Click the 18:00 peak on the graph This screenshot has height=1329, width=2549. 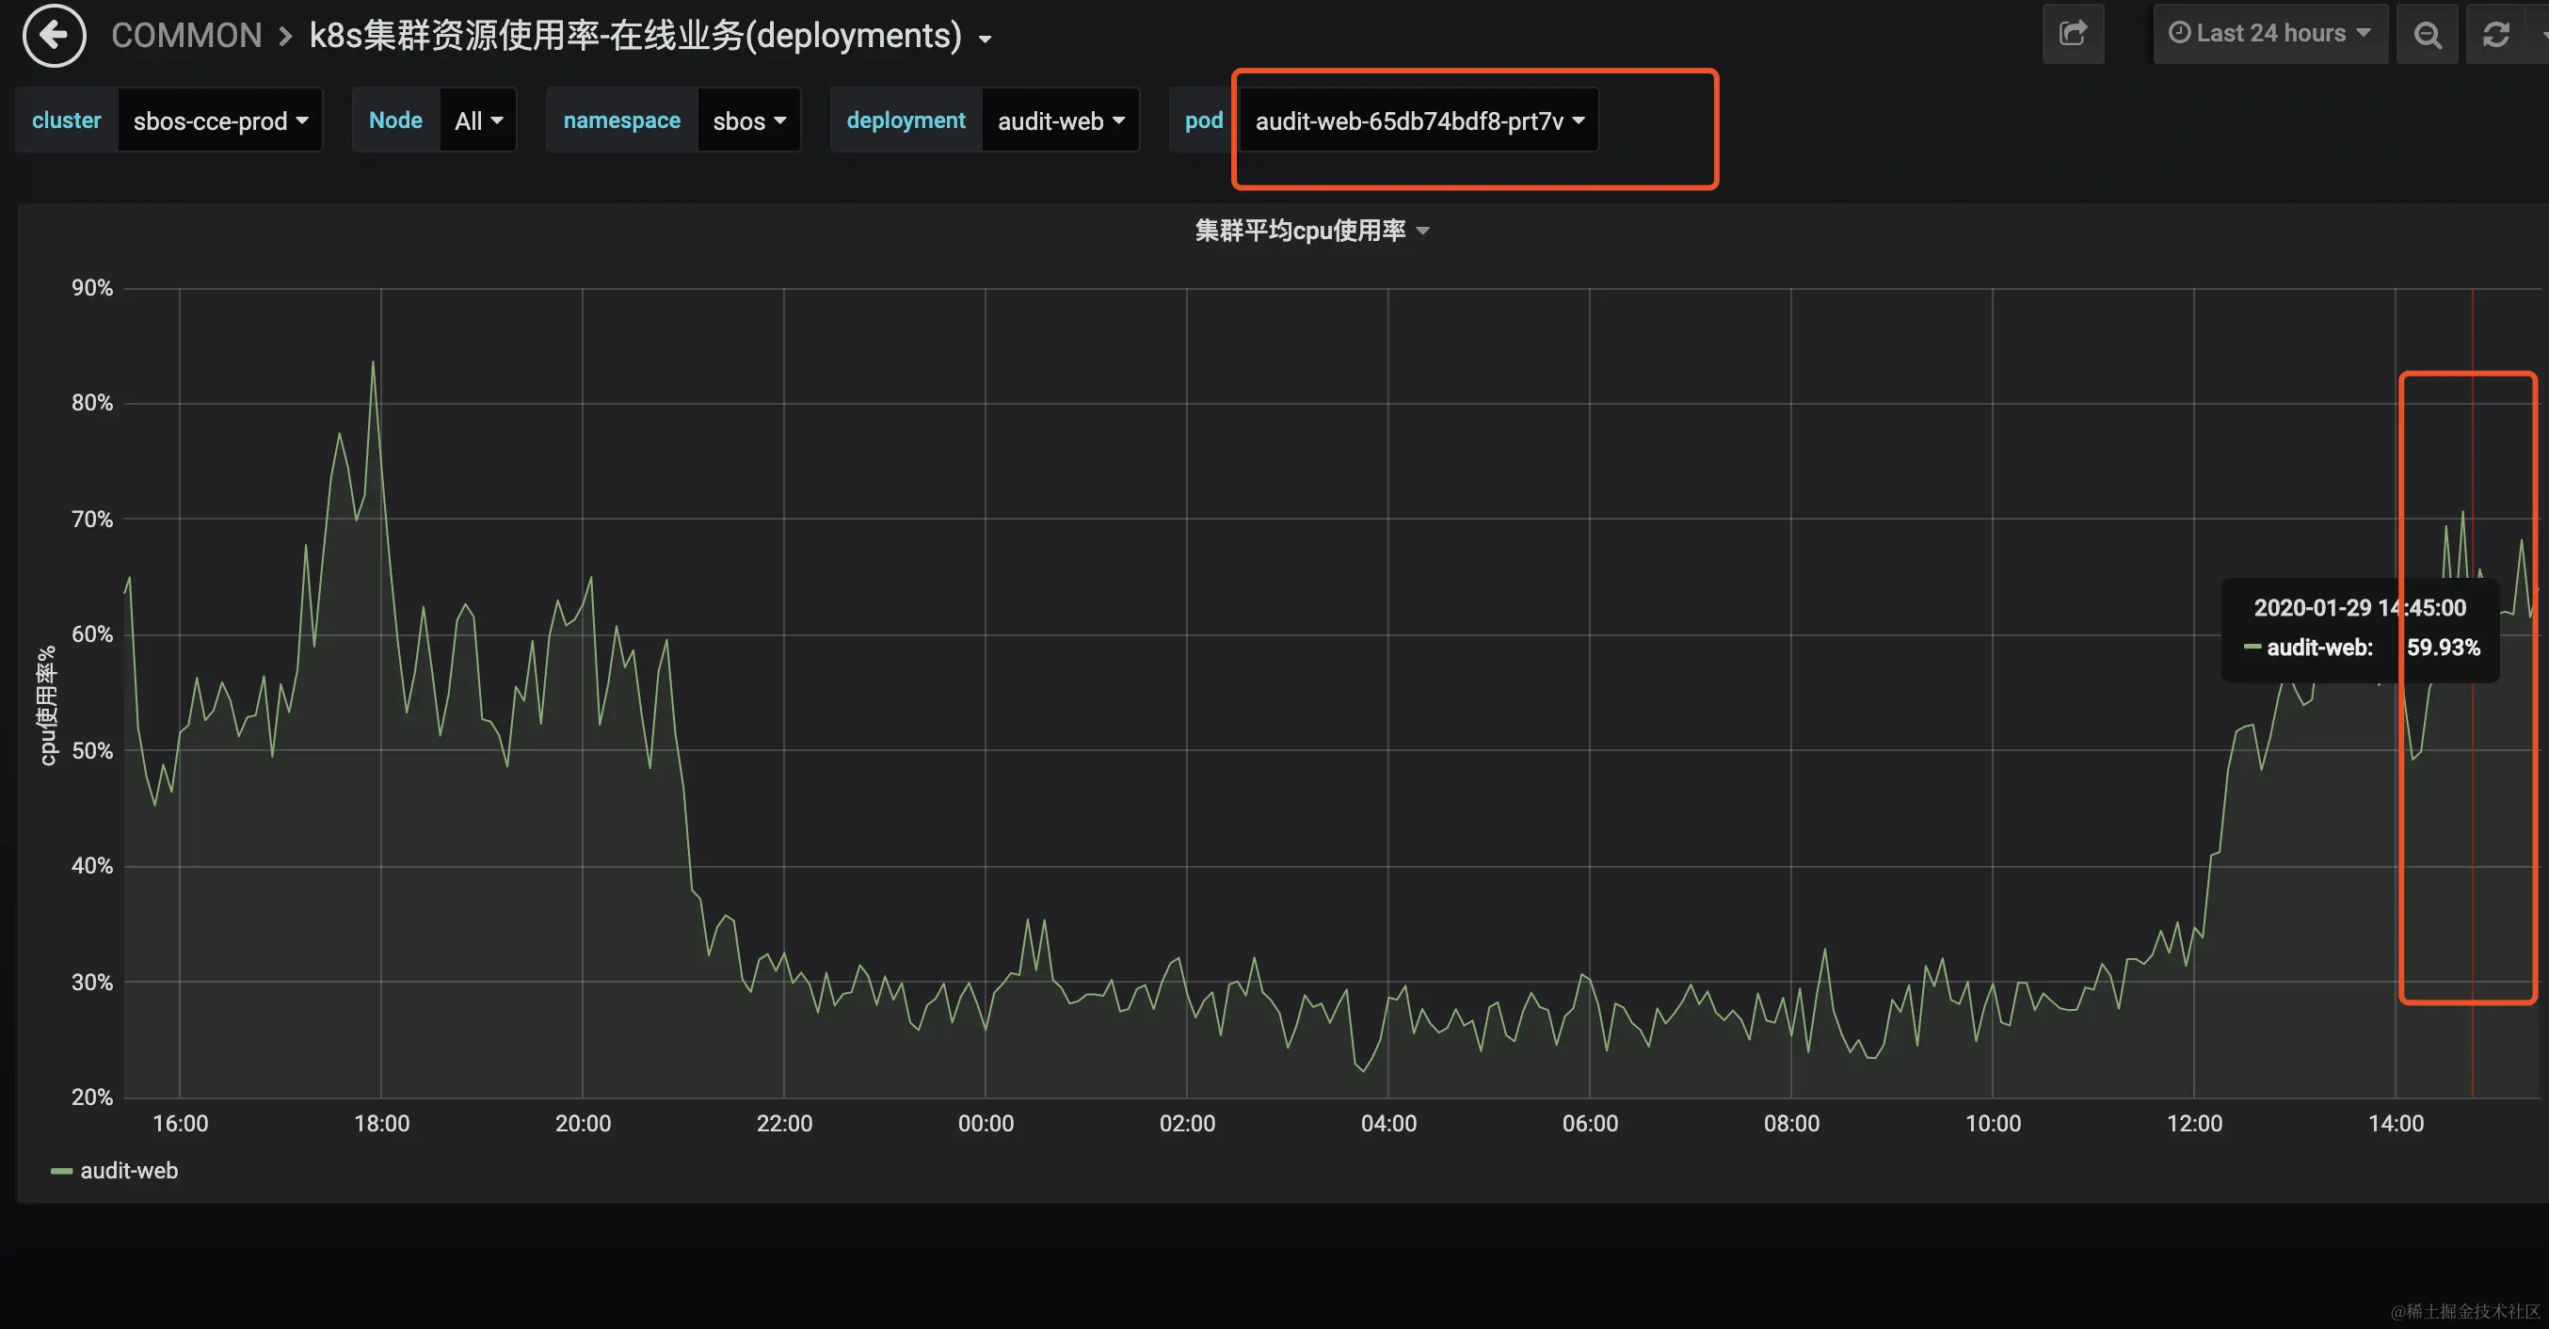pos(373,363)
